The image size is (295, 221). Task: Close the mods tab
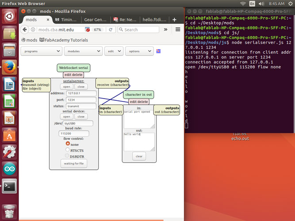(48, 19)
